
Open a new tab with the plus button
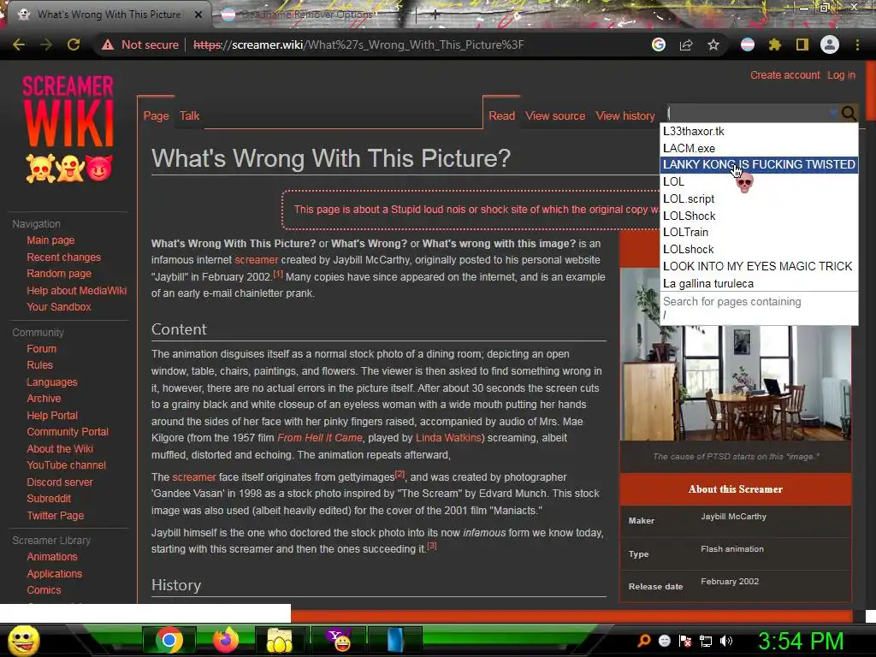click(x=435, y=15)
